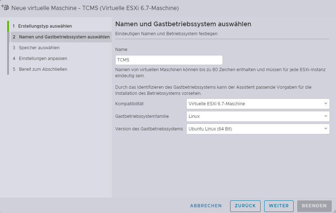
Task: Click the Zurück button
Action: point(245,206)
